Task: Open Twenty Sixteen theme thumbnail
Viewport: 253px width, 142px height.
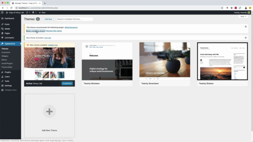Action: (x=222, y=62)
